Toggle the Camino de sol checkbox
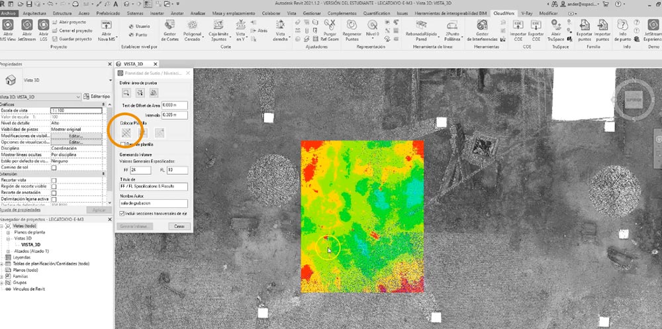 (54, 167)
